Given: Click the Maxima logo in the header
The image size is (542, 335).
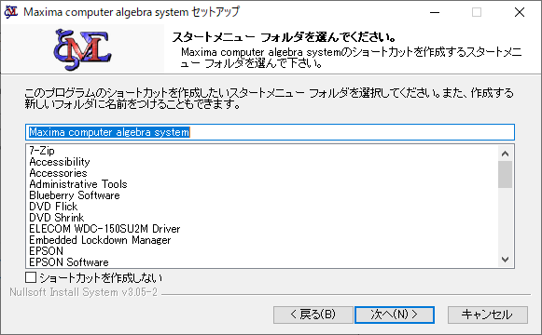Looking at the screenshot, I should pos(82,49).
